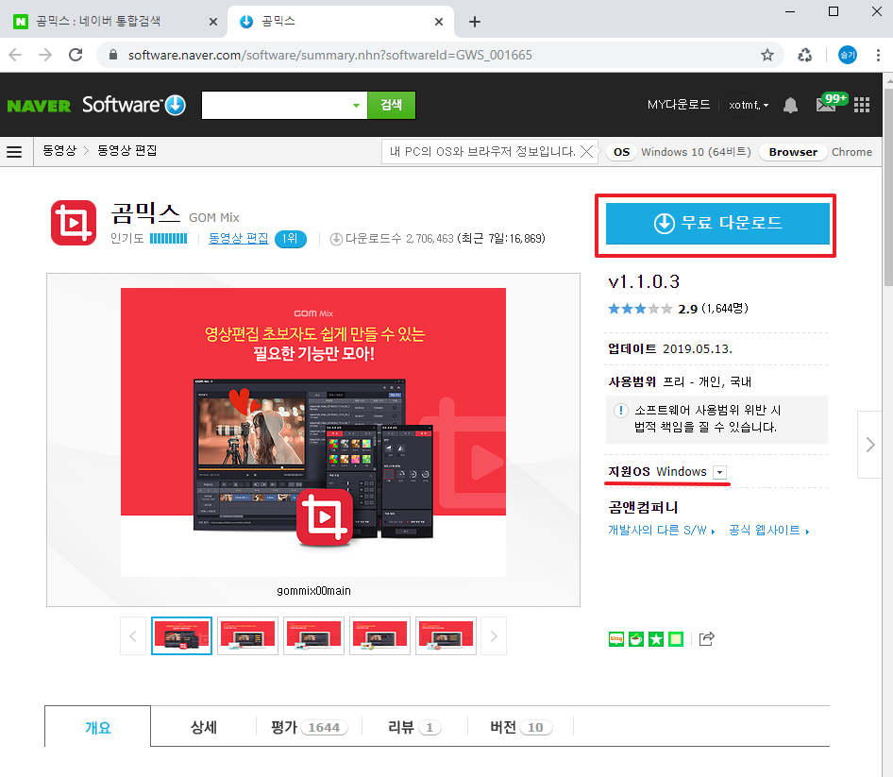
Task: Open the Naver services grid icon
Action: click(862, 105)
